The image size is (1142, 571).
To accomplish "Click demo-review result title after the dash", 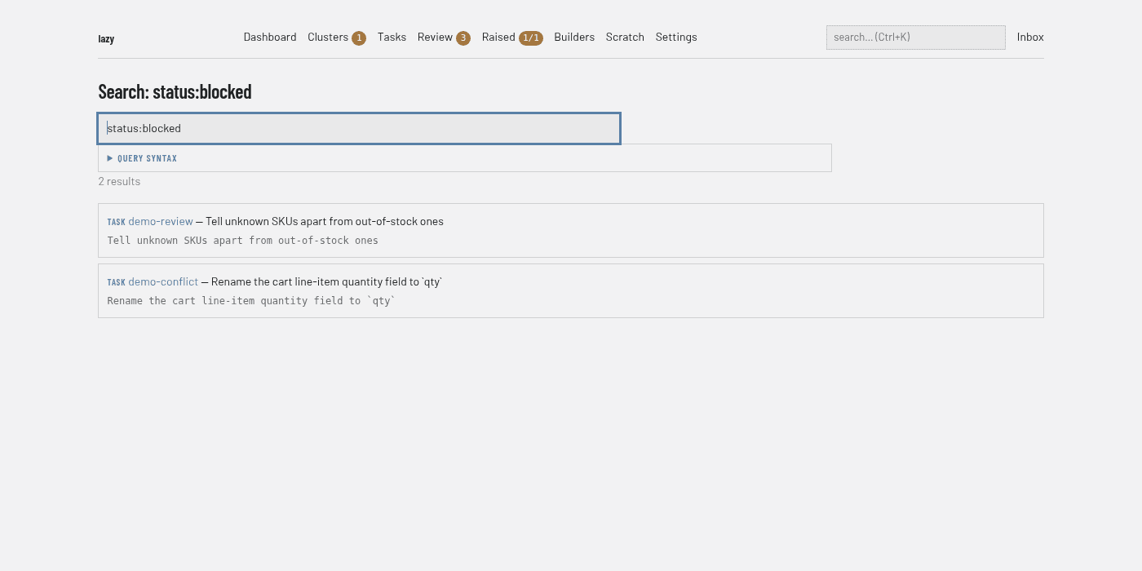I will pyautogui.click(x=325, y=221).
